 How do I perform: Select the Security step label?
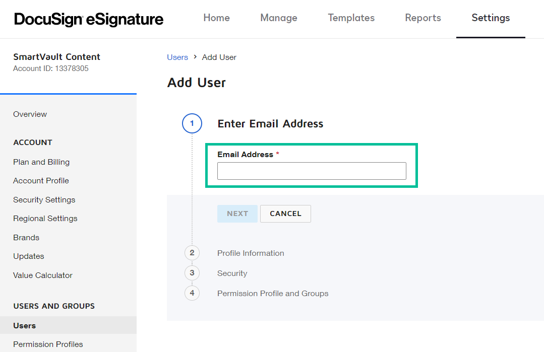point(232,273)
